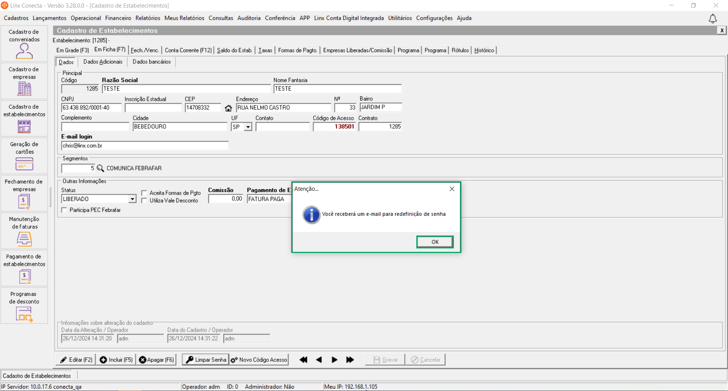Click Limpar Senha key button
The width and height of the screenshot is (728, 391).
point(206,360)
